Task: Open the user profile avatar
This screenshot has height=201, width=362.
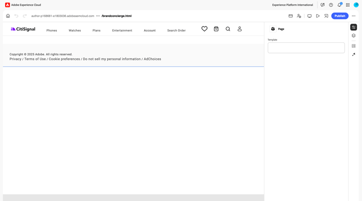Action: click(356, 5)
